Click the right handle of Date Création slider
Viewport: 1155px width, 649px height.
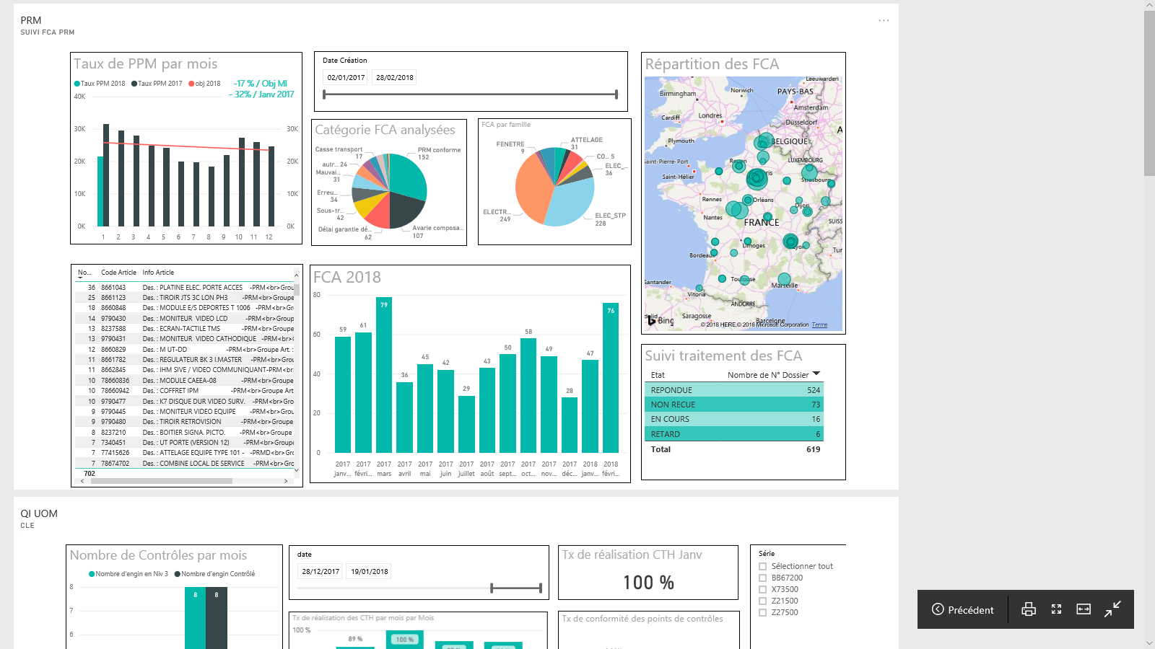coord(616,94)
